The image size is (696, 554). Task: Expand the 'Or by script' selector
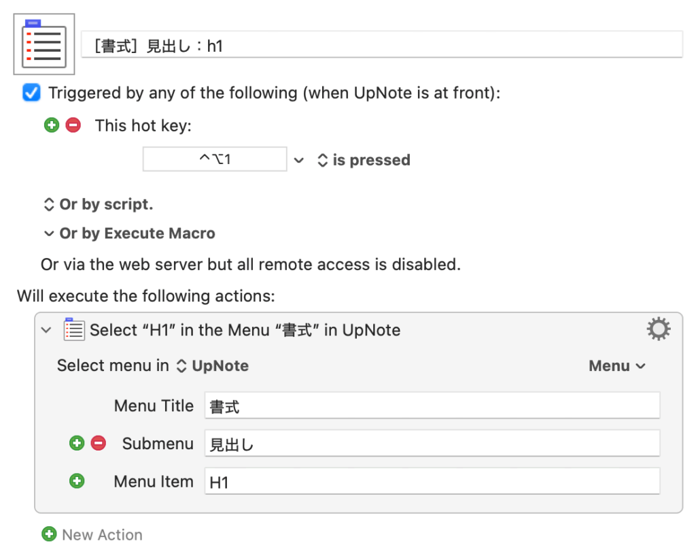[99, 204]
